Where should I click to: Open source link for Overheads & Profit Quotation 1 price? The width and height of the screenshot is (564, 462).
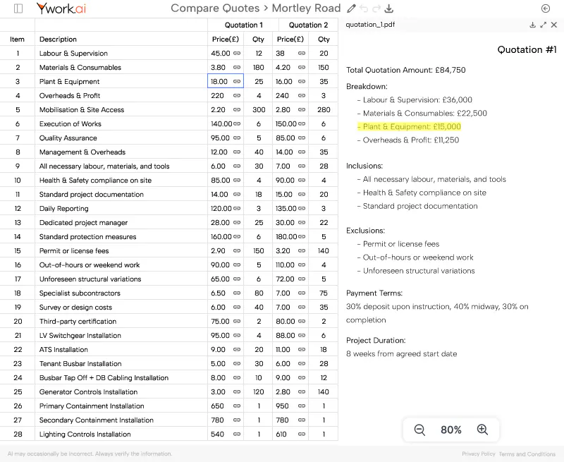pos(237,96)
